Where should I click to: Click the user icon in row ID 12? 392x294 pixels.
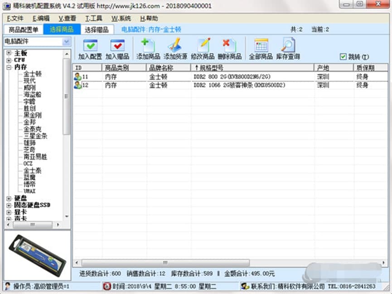click(x=77, y=85)
